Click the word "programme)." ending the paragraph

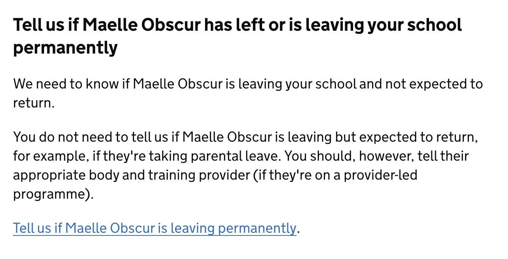(53, 194)
